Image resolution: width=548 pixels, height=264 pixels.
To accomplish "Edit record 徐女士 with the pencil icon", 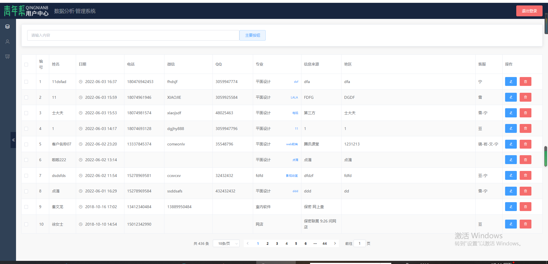I will [x=511, y=224].
